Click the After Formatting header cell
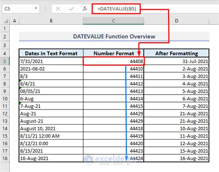The height and width of the screenshot is (172, 219). point(176,53)
